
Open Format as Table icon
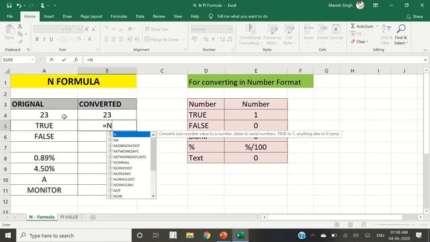272,29
